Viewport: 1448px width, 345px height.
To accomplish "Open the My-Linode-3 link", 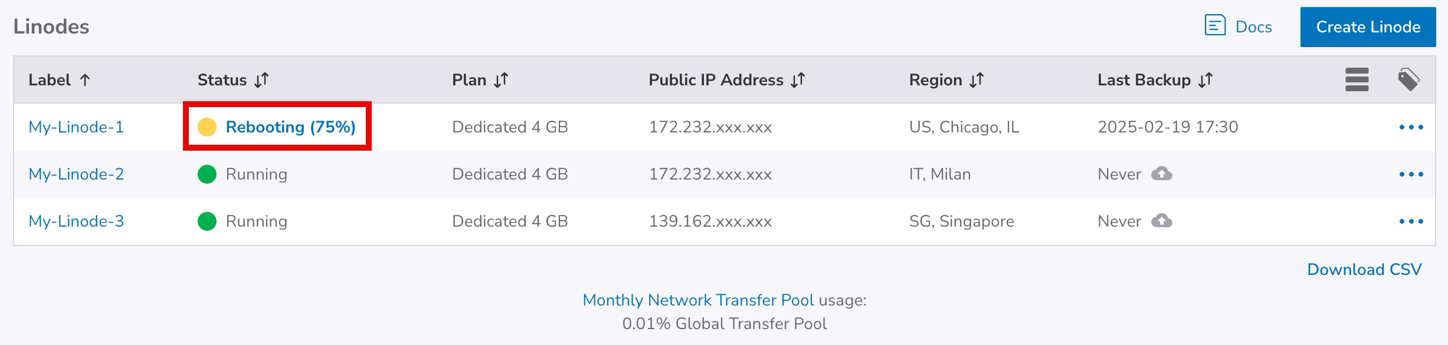I will (x=76, y=221).
